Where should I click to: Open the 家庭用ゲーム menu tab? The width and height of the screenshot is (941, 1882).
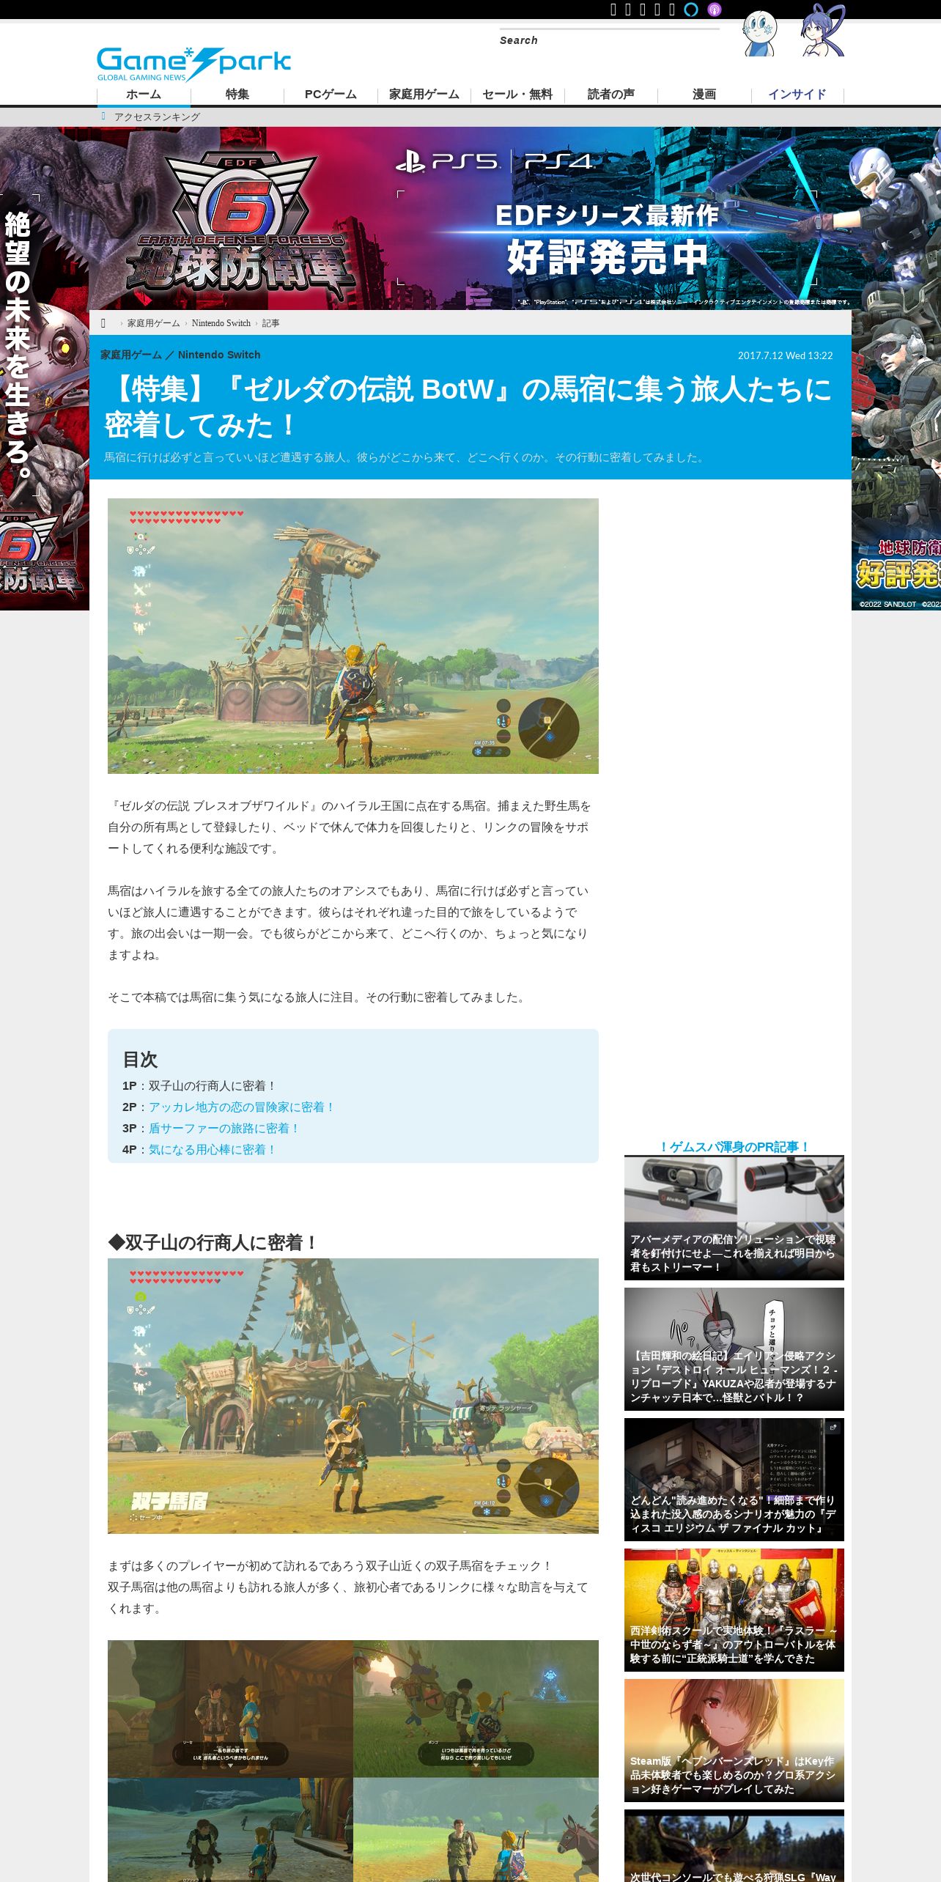(424, 95)
